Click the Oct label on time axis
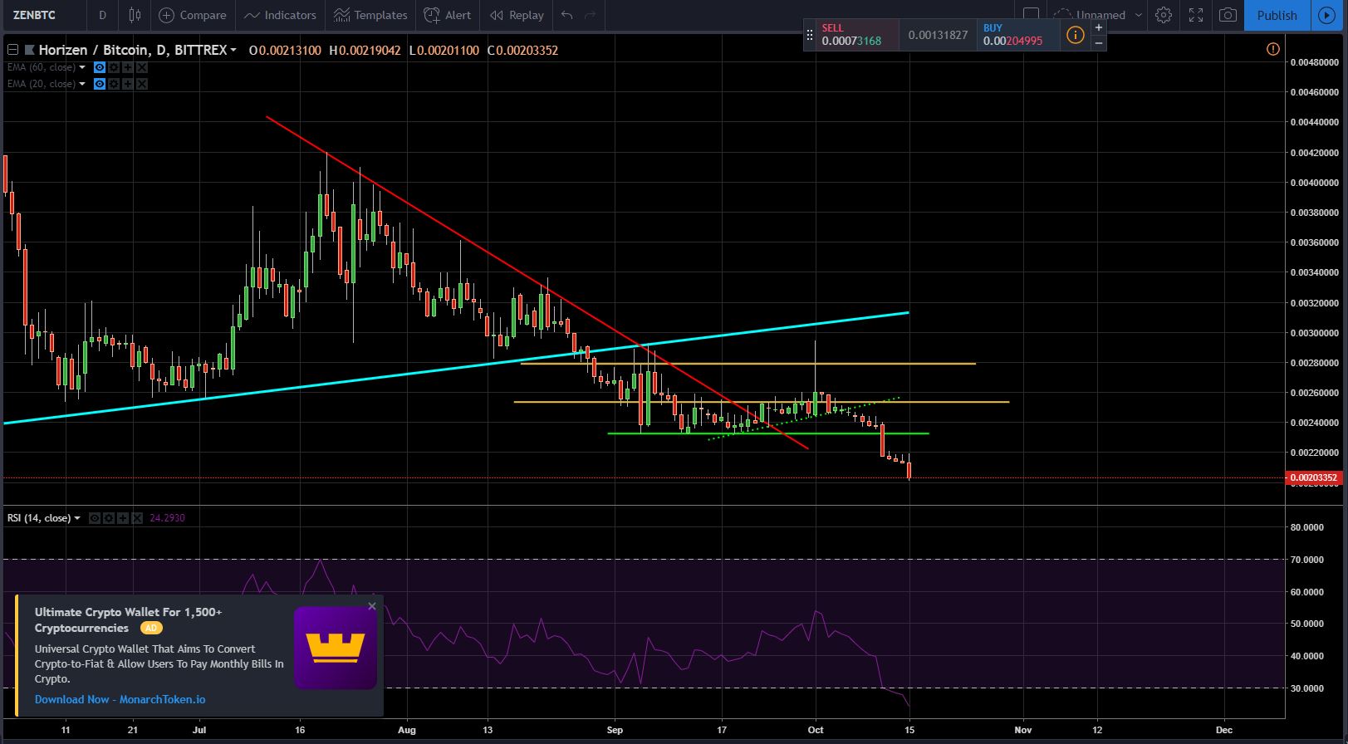The width and height of the screenshot is (1348, 744). 816,730
